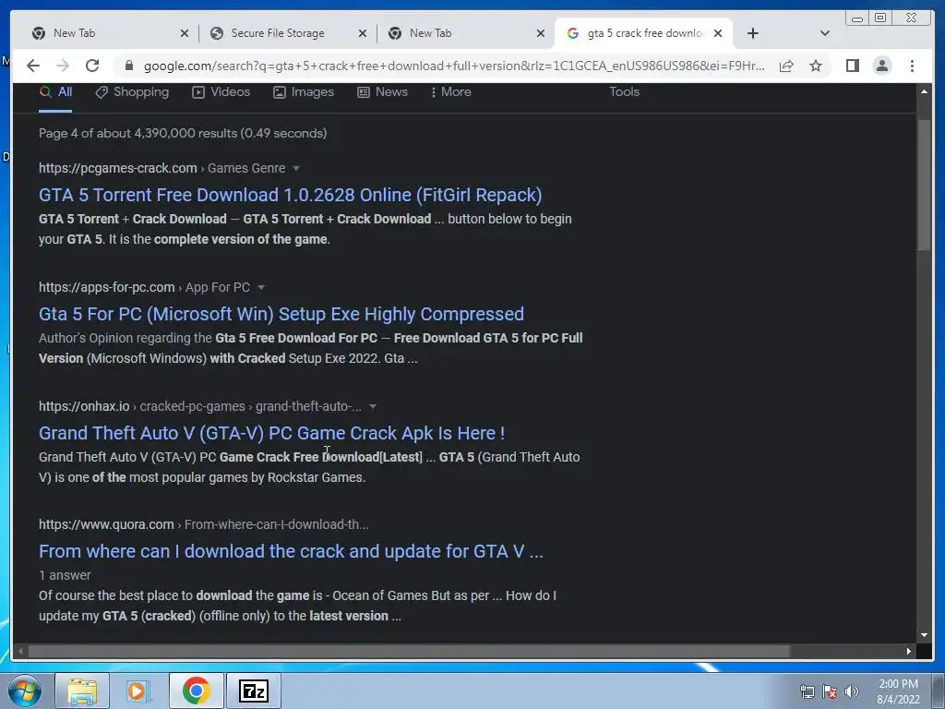Switch to the Secure File Storage tab
The image size is (945, 709).
click(288, 33)
